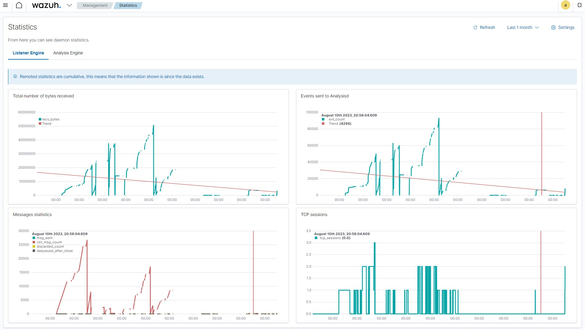Viewport: 585px width, 330px height.
Task: Toggle msg_sent legend series
Action: (x=42, y=238)
